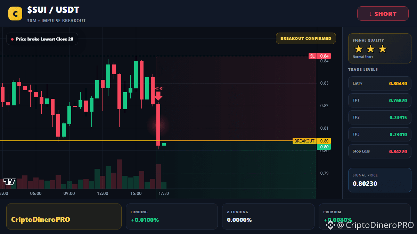Select the TP1 0.76820 row

(x=379, y=100)
